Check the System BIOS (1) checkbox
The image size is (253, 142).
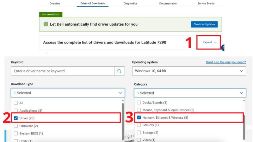[15, 133]
